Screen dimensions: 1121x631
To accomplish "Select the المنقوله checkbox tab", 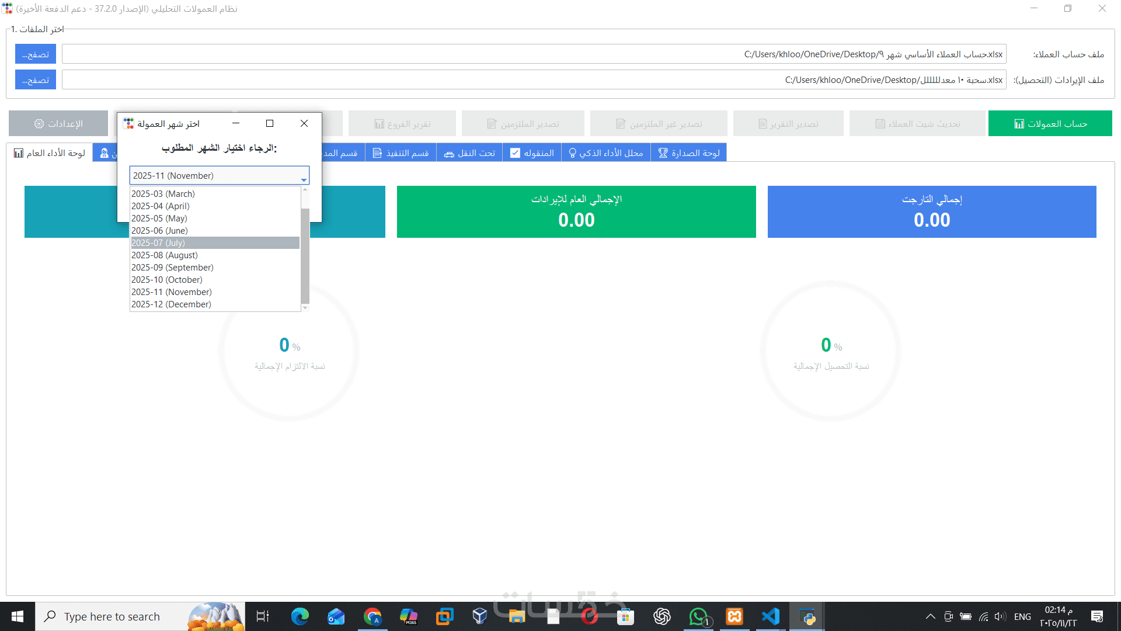I will [531, 153].
